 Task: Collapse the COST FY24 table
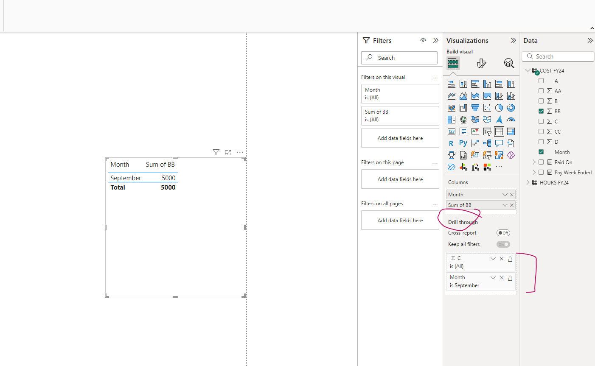(528, 70)
